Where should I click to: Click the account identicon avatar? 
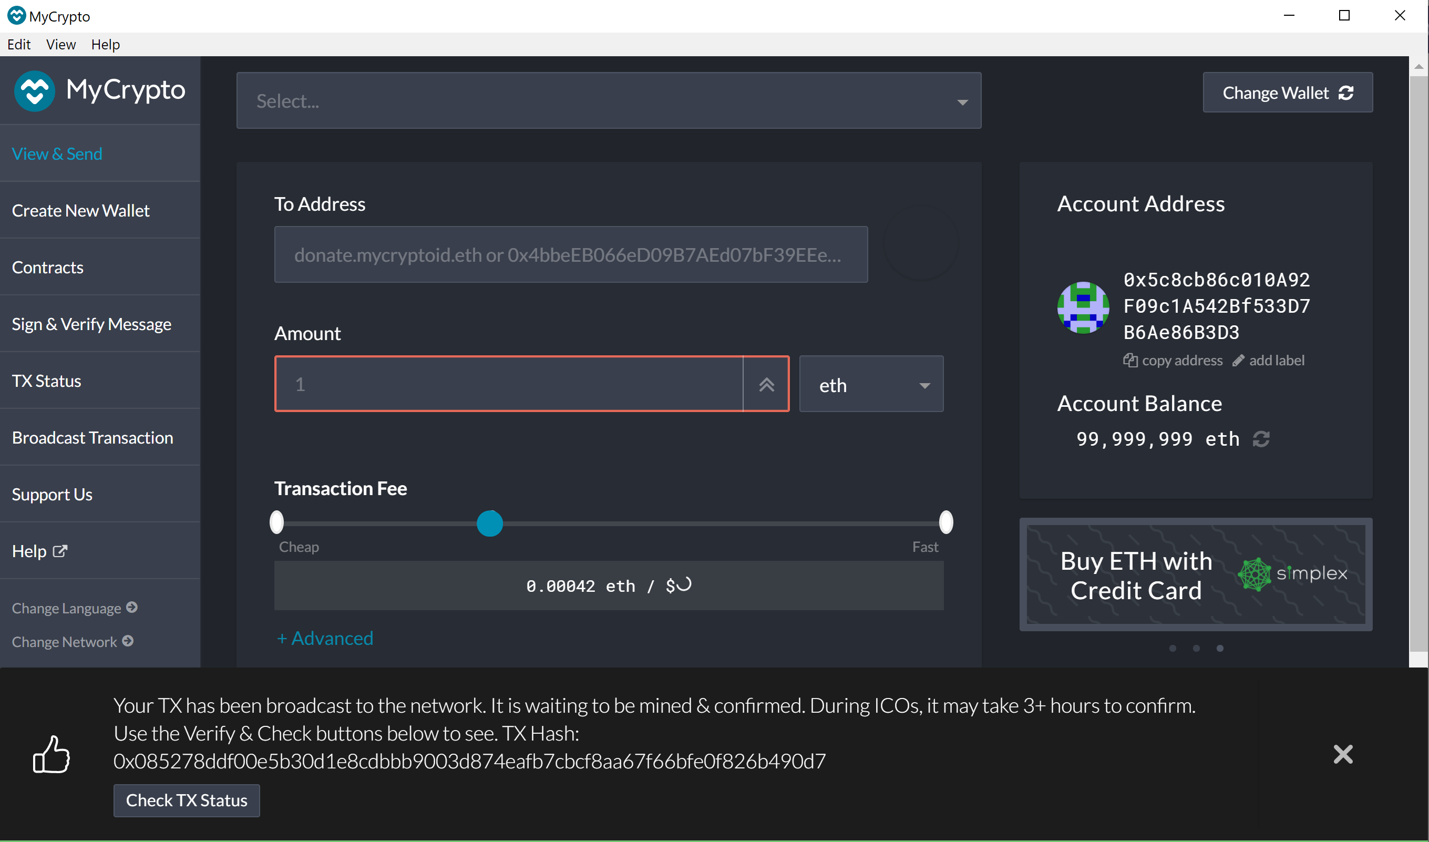tap(1083, 307)
